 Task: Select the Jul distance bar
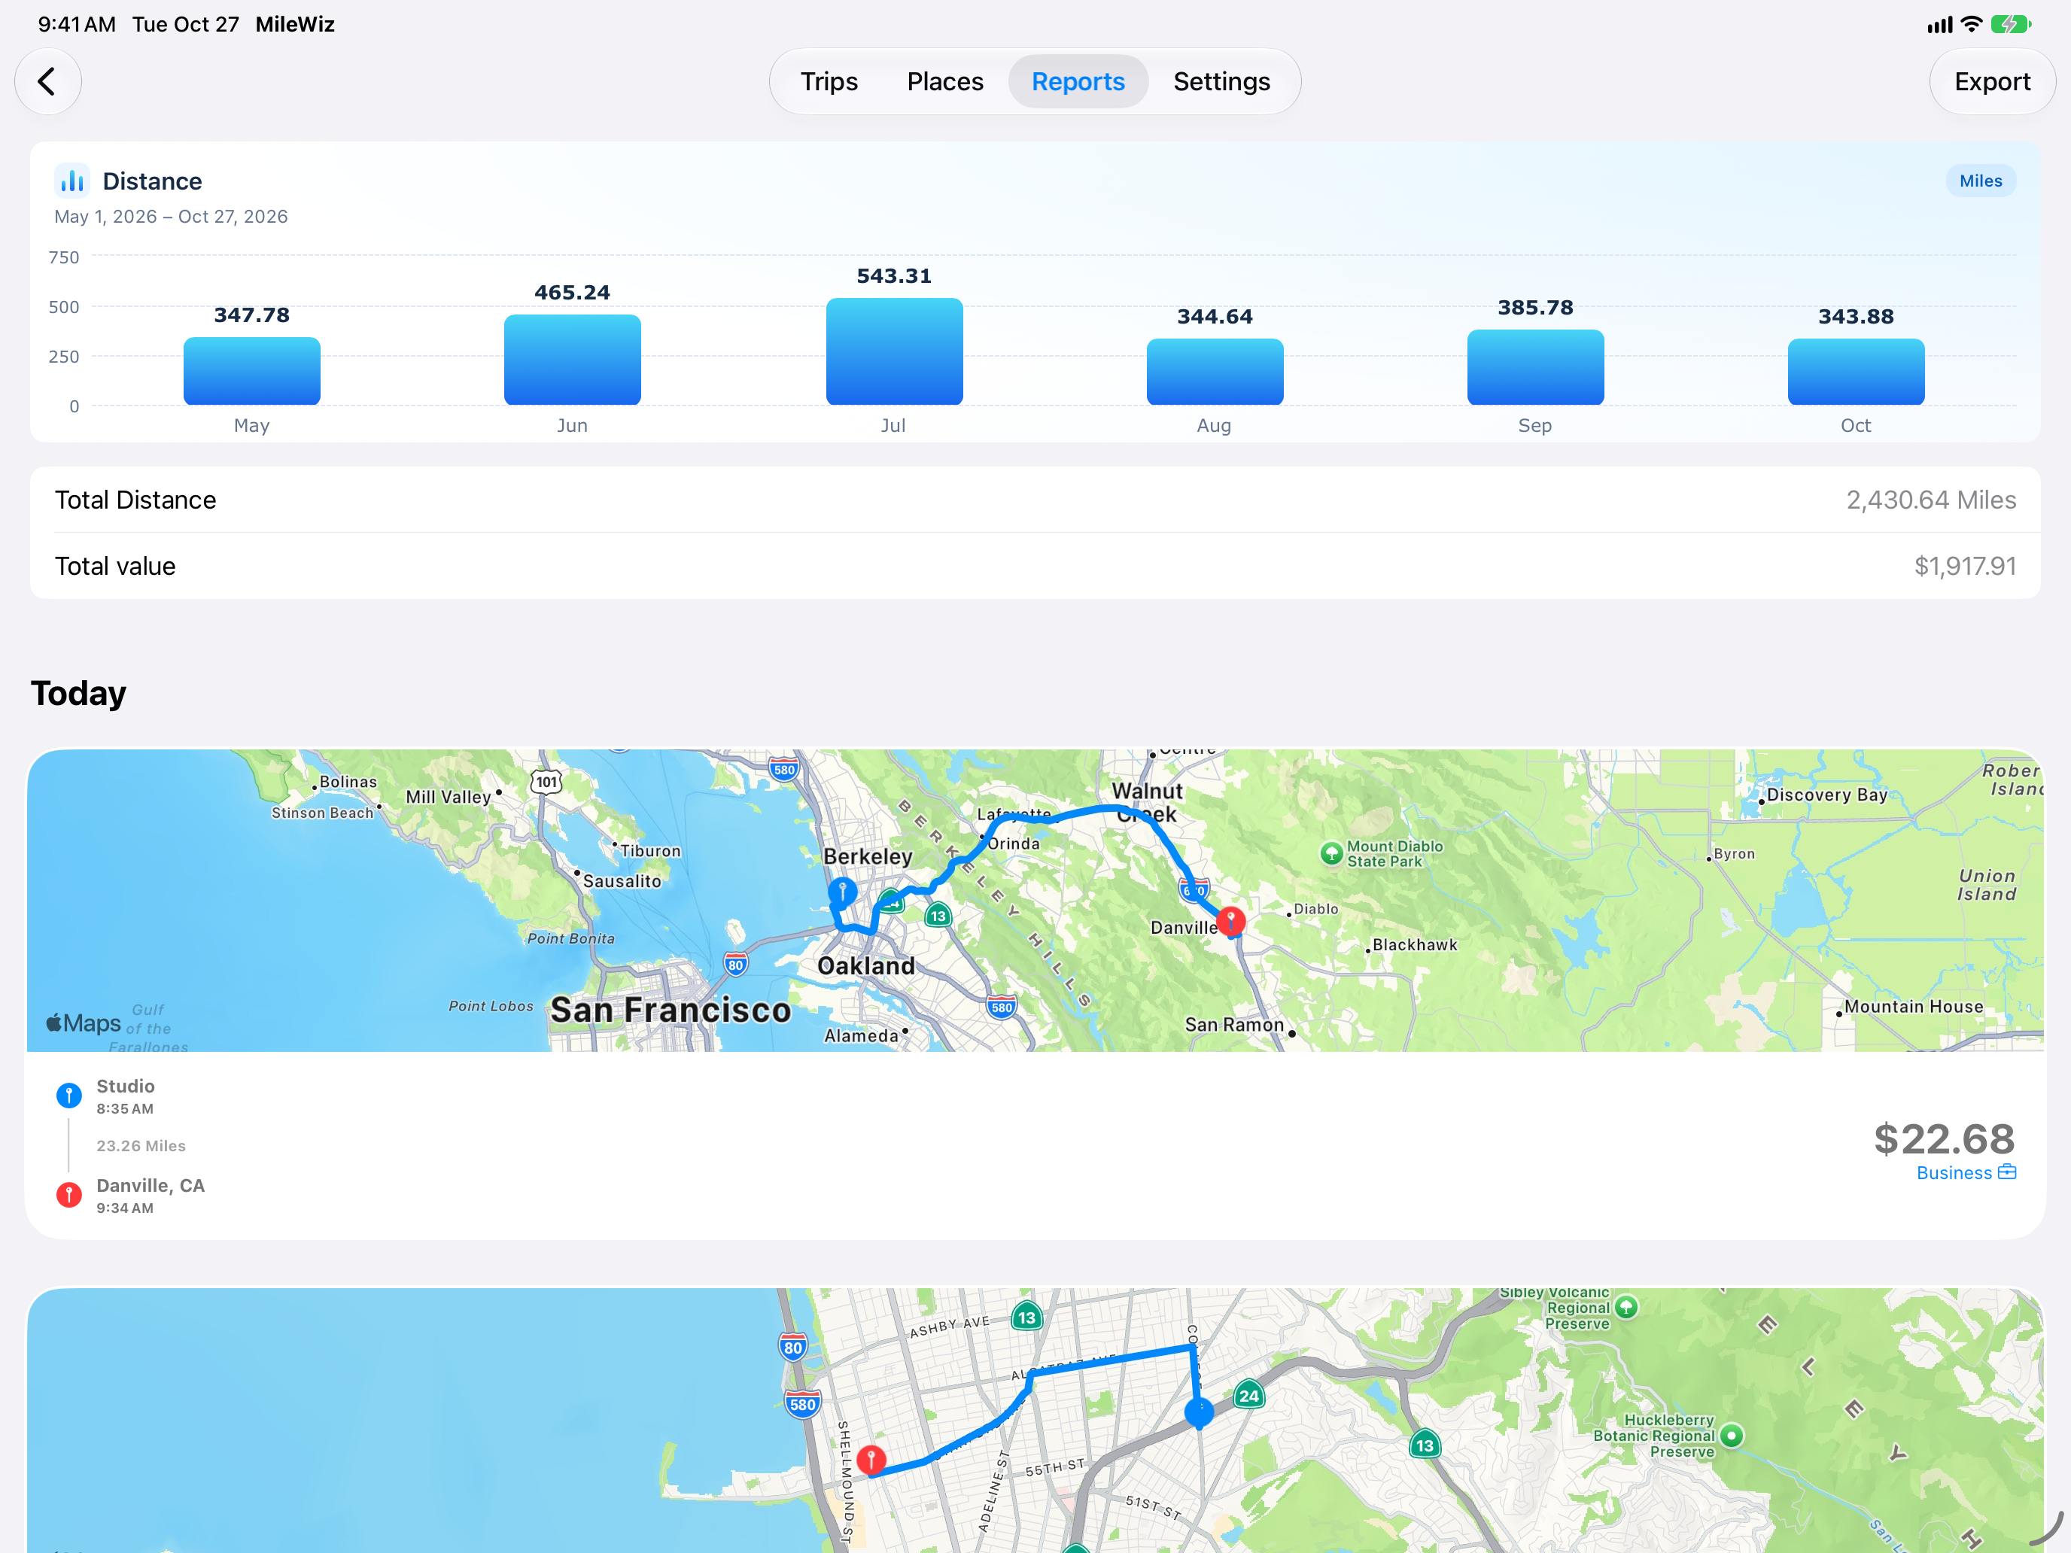894,351
